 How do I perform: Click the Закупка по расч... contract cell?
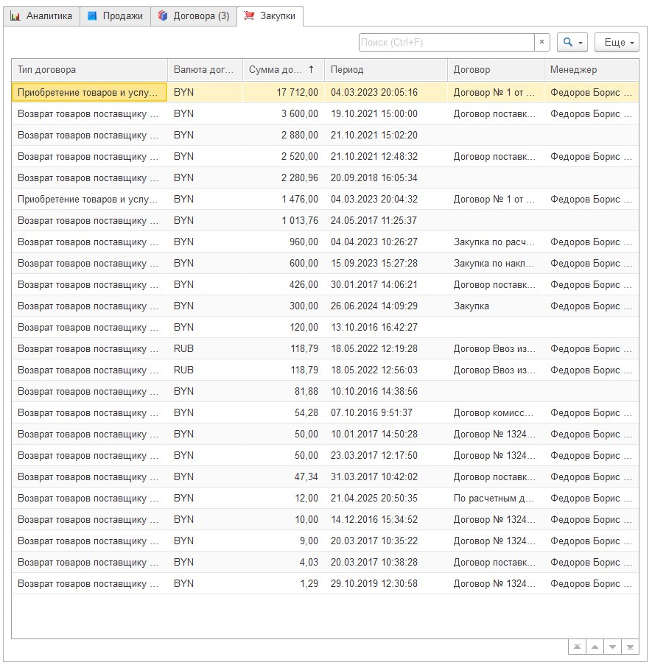494,242
